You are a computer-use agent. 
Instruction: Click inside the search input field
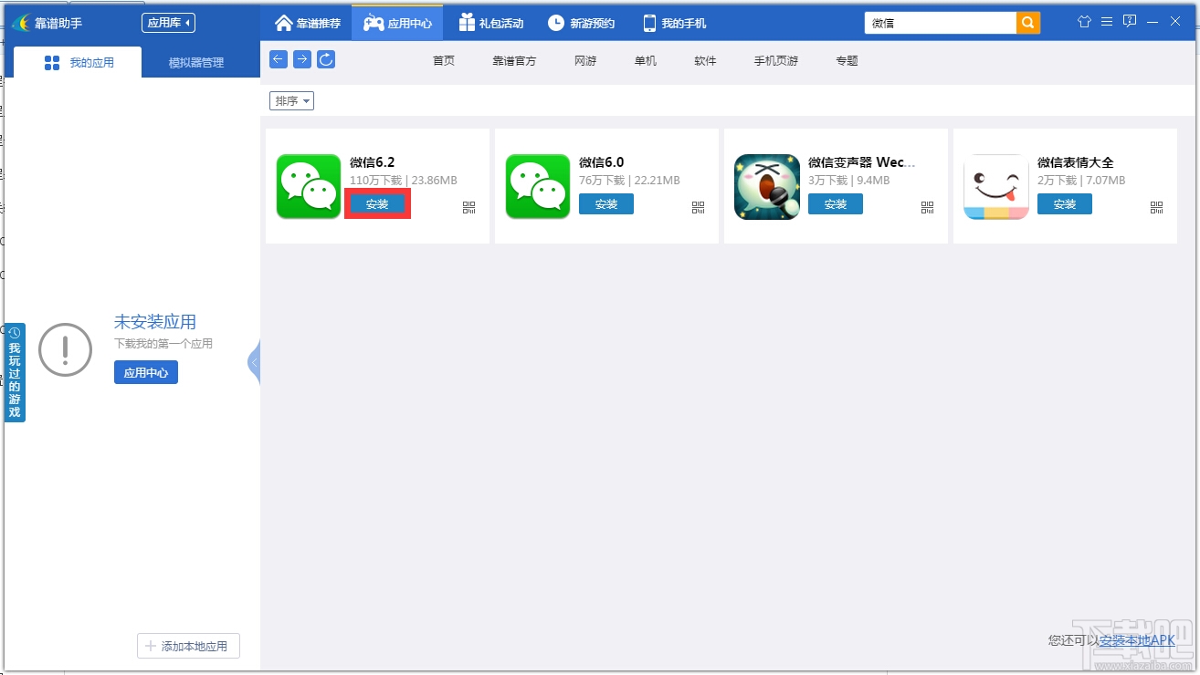pyautogui.click(x=941, y=21)
